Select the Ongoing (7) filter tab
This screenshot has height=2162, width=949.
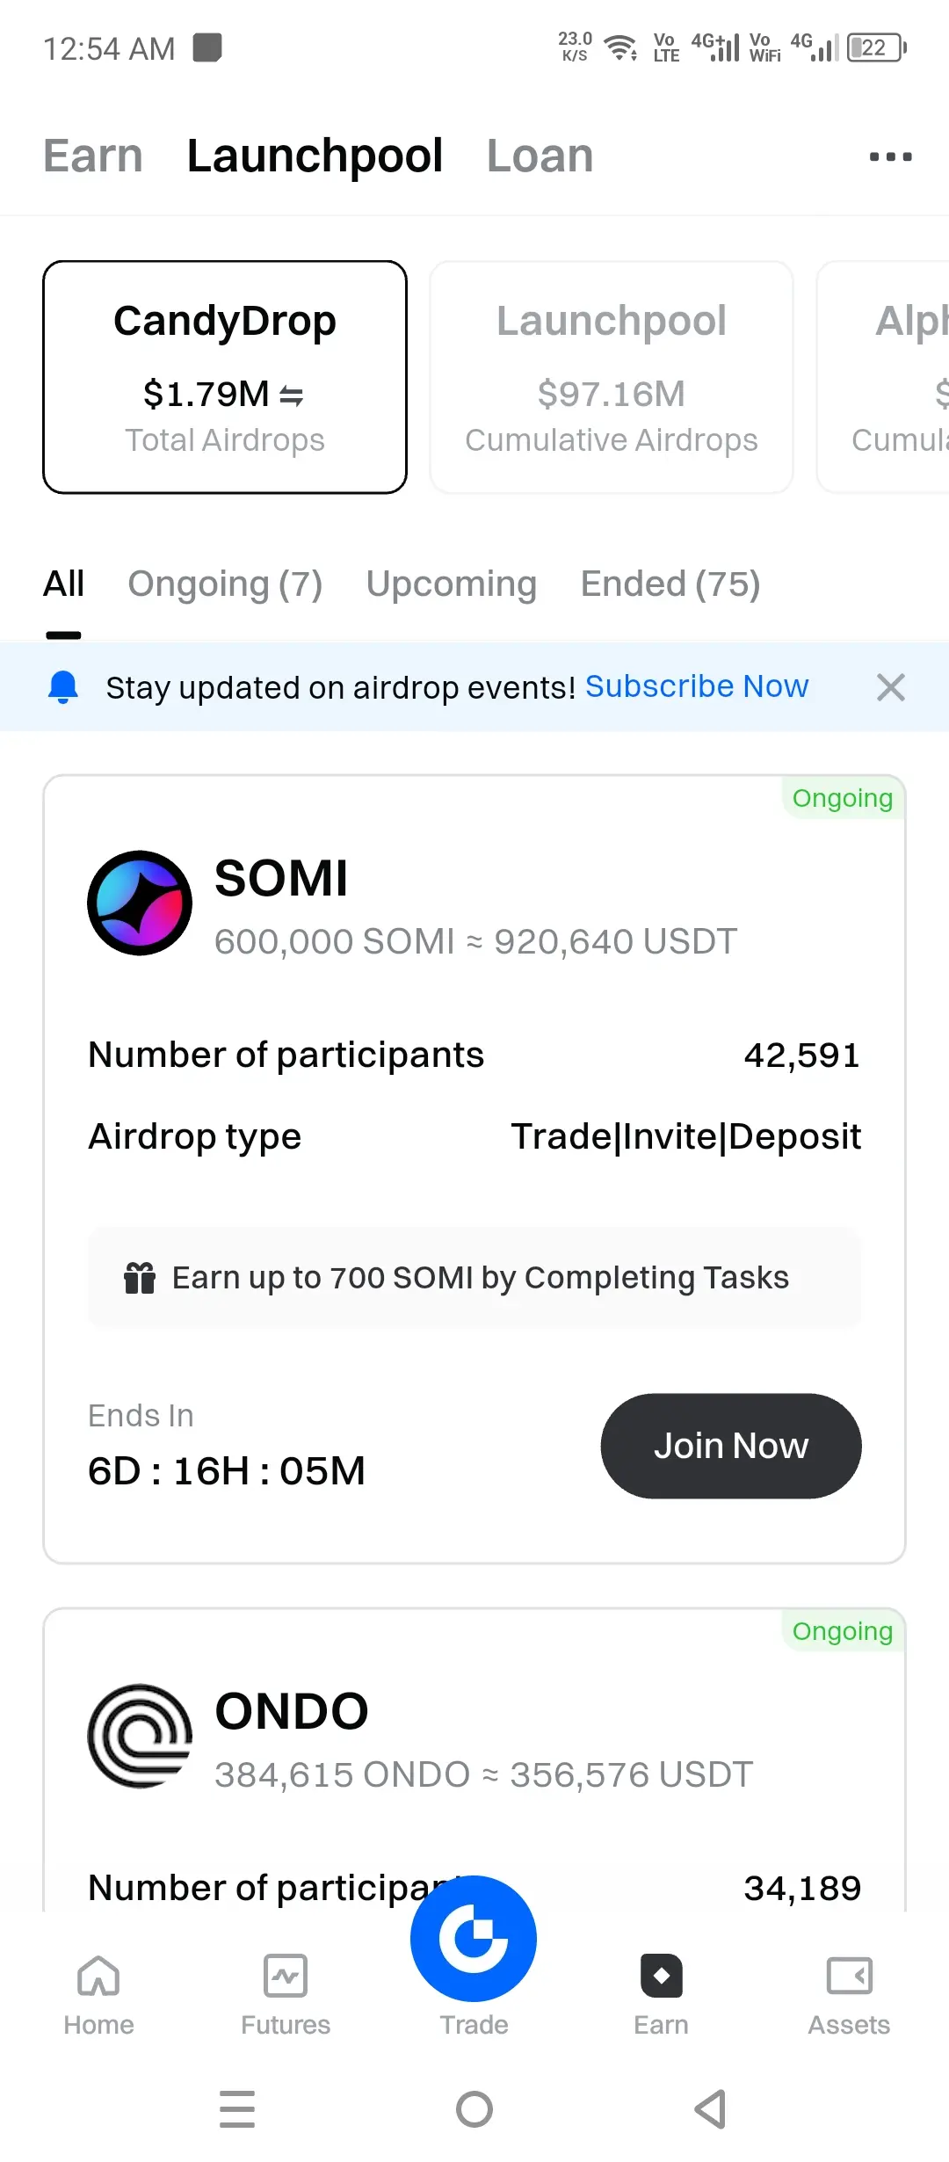coord(225,584)
